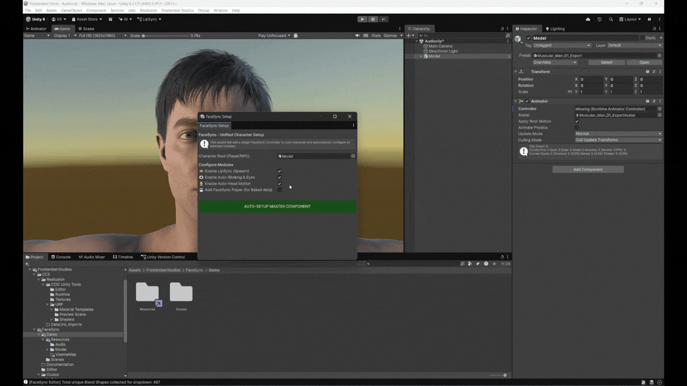The image size is (687, 386).
Task: Toggle Enable Auto-Blinking & Eyes checkbox
Action: (280, 178)
